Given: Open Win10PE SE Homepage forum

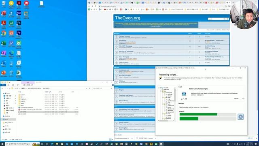Looking at the screenshot, I should tap(126, 52).
